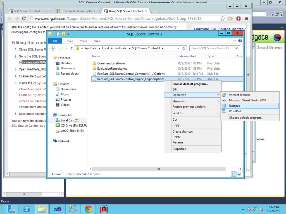Click AppData in the breadcrumb path

90,48
